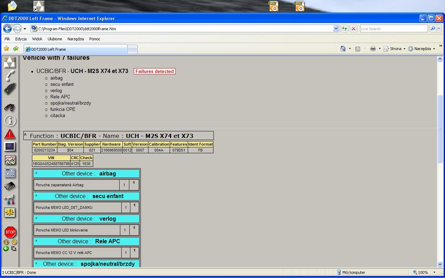Click the IE Forward navigation button
The image size is (445, 278).
tap(17, 28)
